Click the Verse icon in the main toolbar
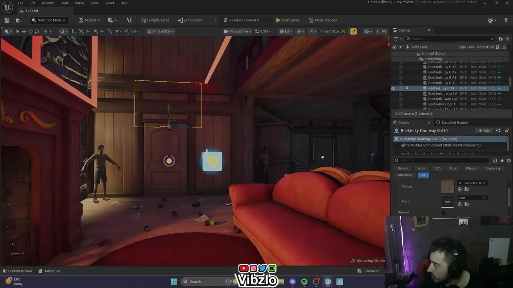 [x=129, y=20]
